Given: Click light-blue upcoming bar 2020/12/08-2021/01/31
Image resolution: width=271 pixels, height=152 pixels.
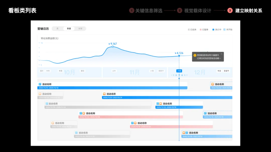Looking at the screenshot, I should pos(207,136).
